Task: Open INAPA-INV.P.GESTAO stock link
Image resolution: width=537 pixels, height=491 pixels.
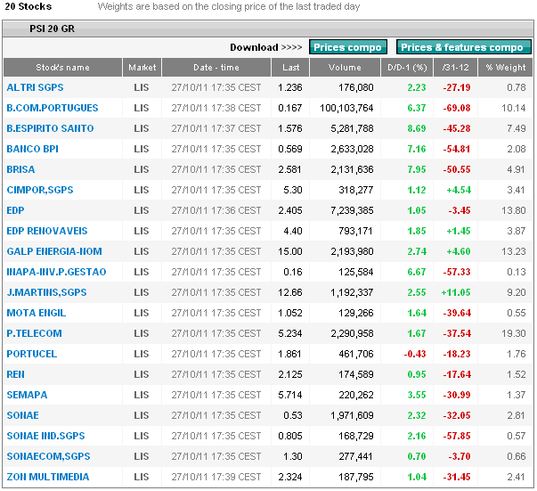Action: click(x=56, y=272)
